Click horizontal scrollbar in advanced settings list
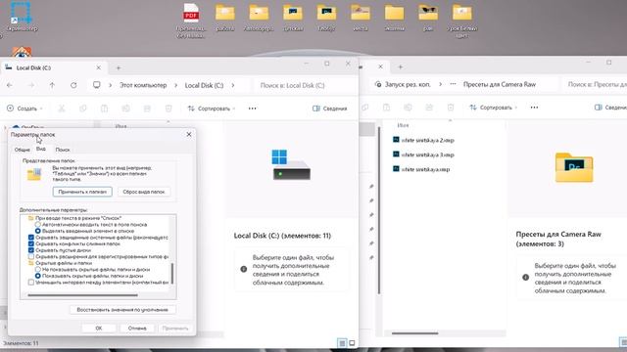Viewport: 627px width, 352px height. (82, 295)
